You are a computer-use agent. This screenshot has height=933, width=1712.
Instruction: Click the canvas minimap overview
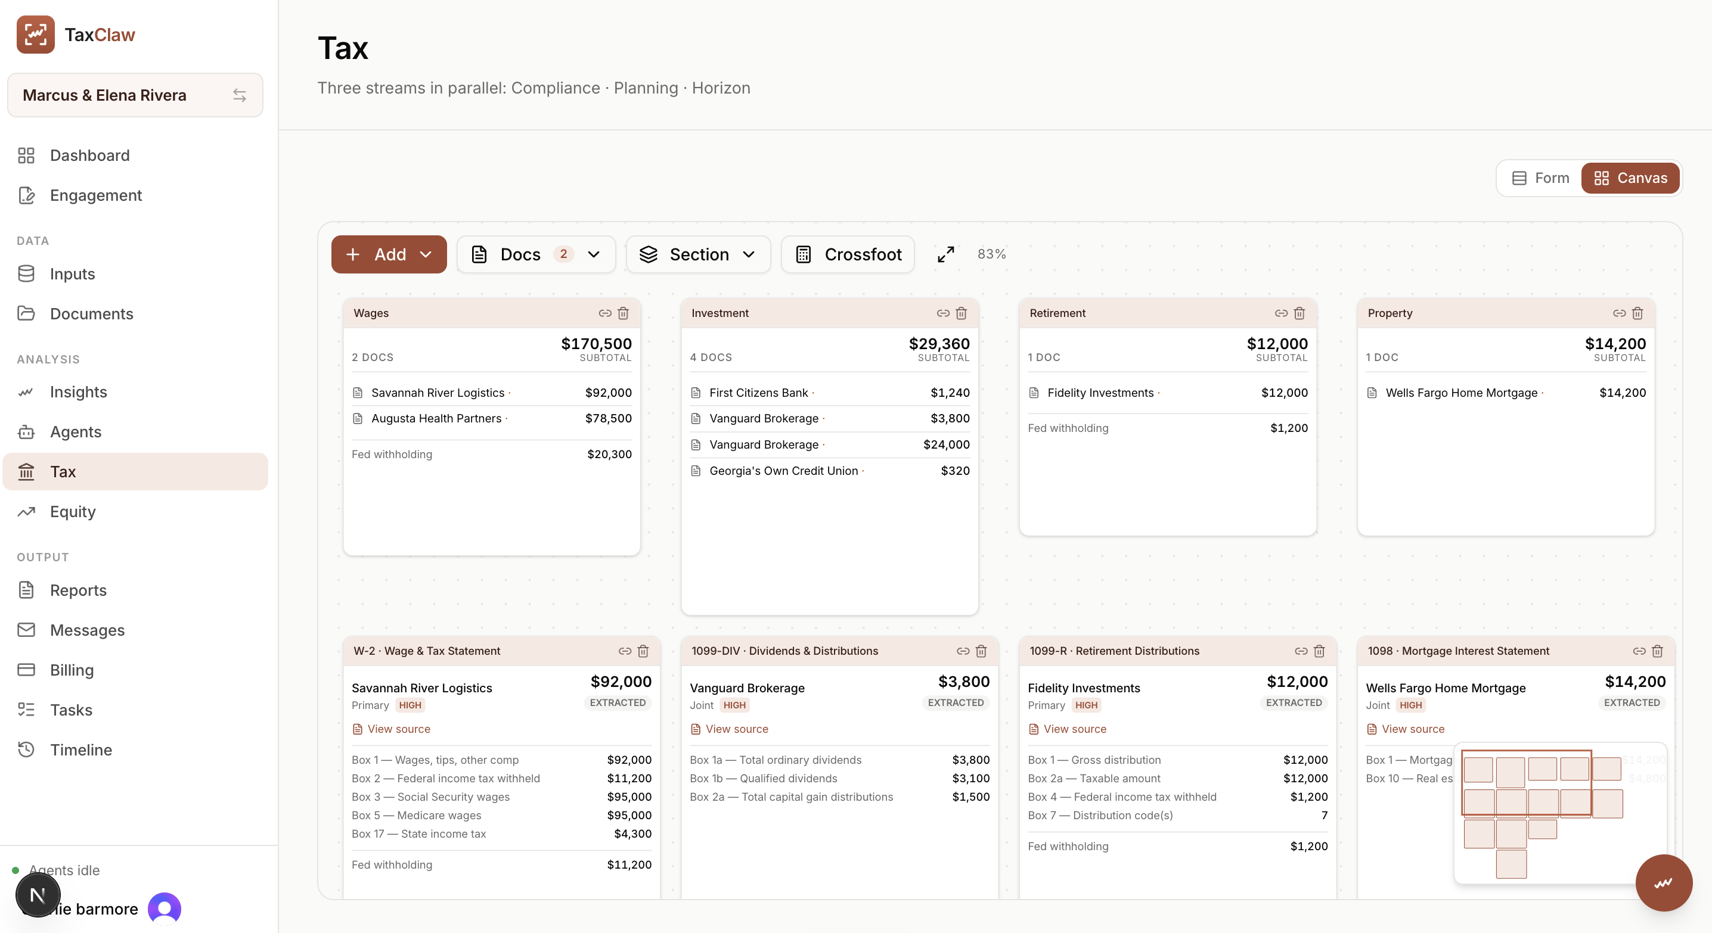point(1559,813)
